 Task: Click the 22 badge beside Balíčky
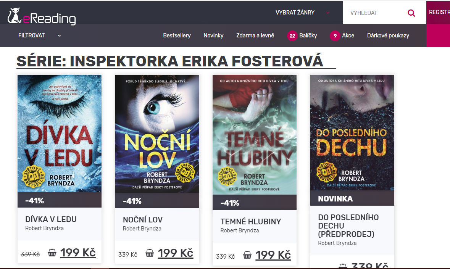pyautogui.click(x=292, y=36)
